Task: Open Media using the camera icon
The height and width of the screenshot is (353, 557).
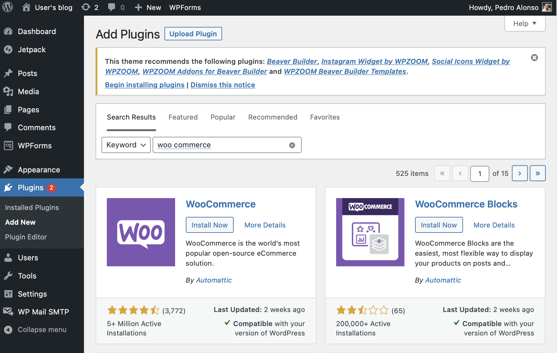Action: tap(8, 91)
